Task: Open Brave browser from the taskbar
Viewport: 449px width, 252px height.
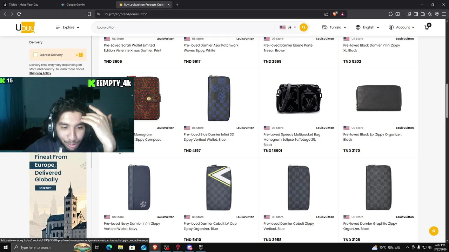Action: [x=155, y=247]
